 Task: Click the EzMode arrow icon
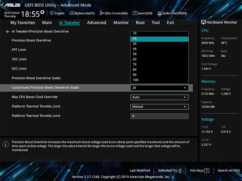179,171
